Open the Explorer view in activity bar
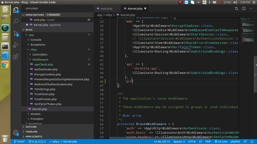This screenshot has height=144, width=257. coord(16,10)
